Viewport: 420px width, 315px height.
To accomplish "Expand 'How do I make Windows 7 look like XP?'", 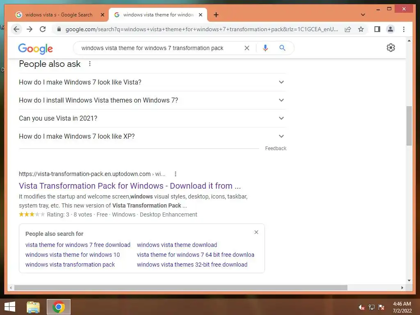I will click(152, 136).
